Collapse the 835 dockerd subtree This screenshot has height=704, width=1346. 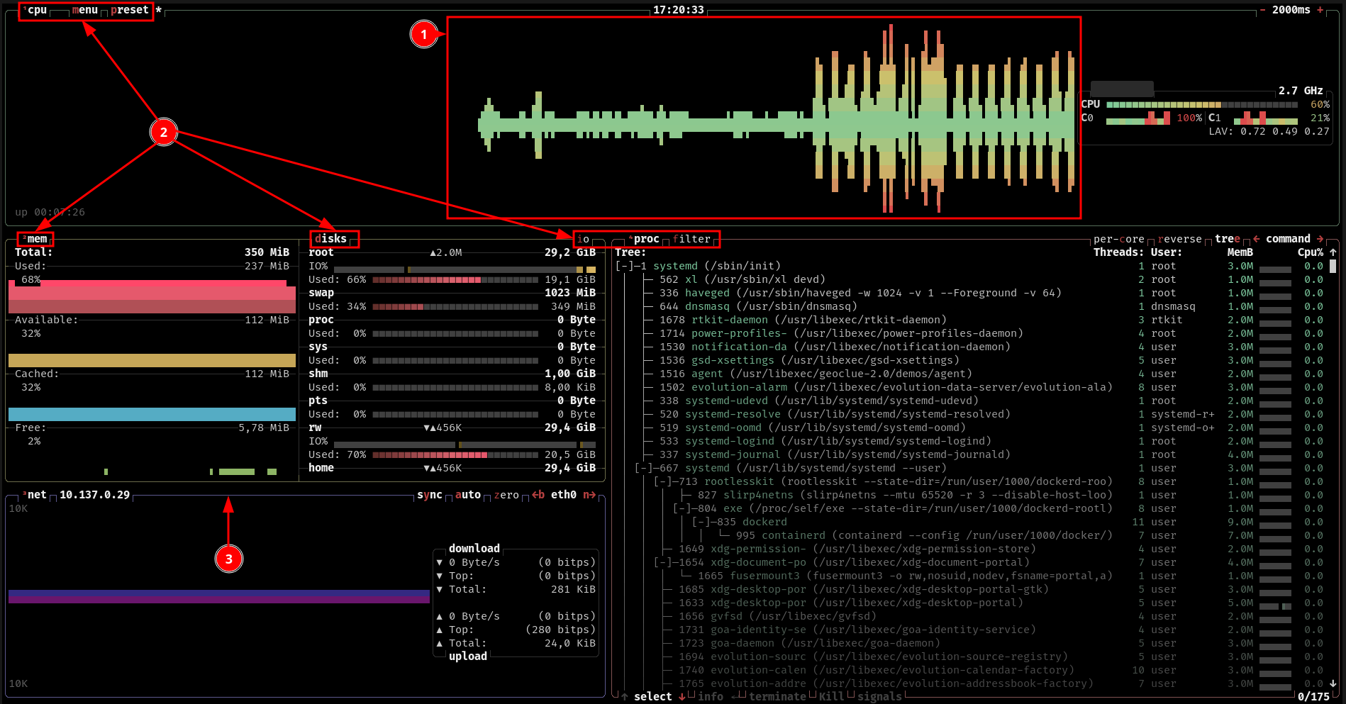point(701,522)
